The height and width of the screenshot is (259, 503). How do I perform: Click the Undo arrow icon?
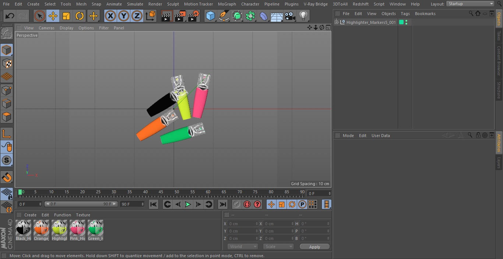(10, 16)
